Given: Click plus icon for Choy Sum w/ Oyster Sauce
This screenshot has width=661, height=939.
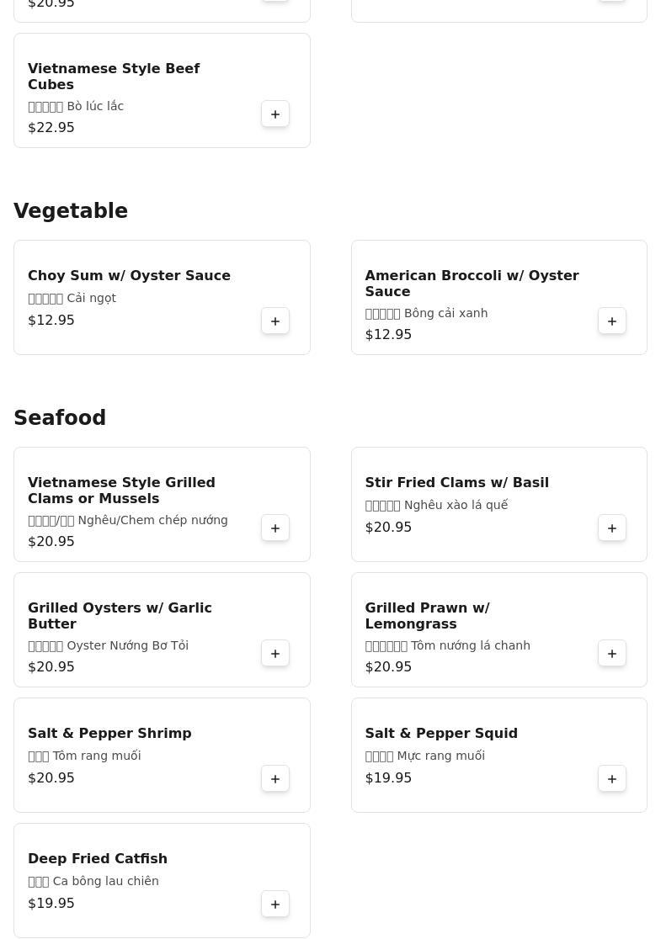Looking at the screenshot, I should coord(275,321).
